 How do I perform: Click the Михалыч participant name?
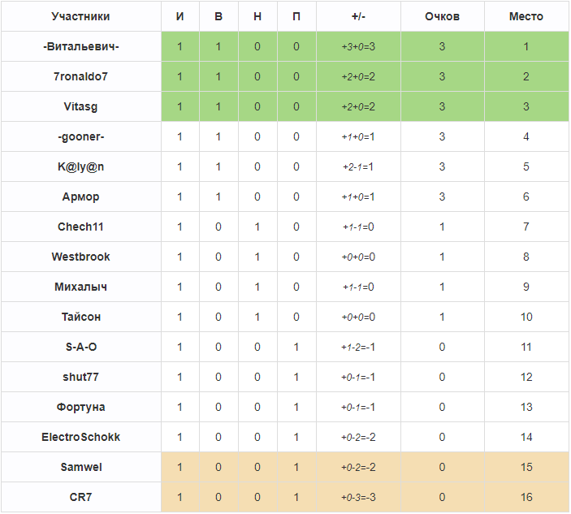80,287
